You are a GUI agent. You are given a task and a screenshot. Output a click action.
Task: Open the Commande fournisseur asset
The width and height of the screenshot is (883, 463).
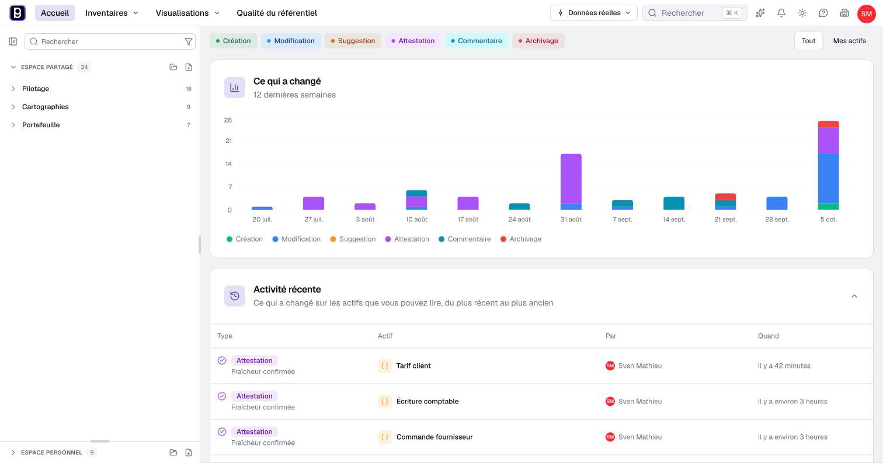point(434,437)
